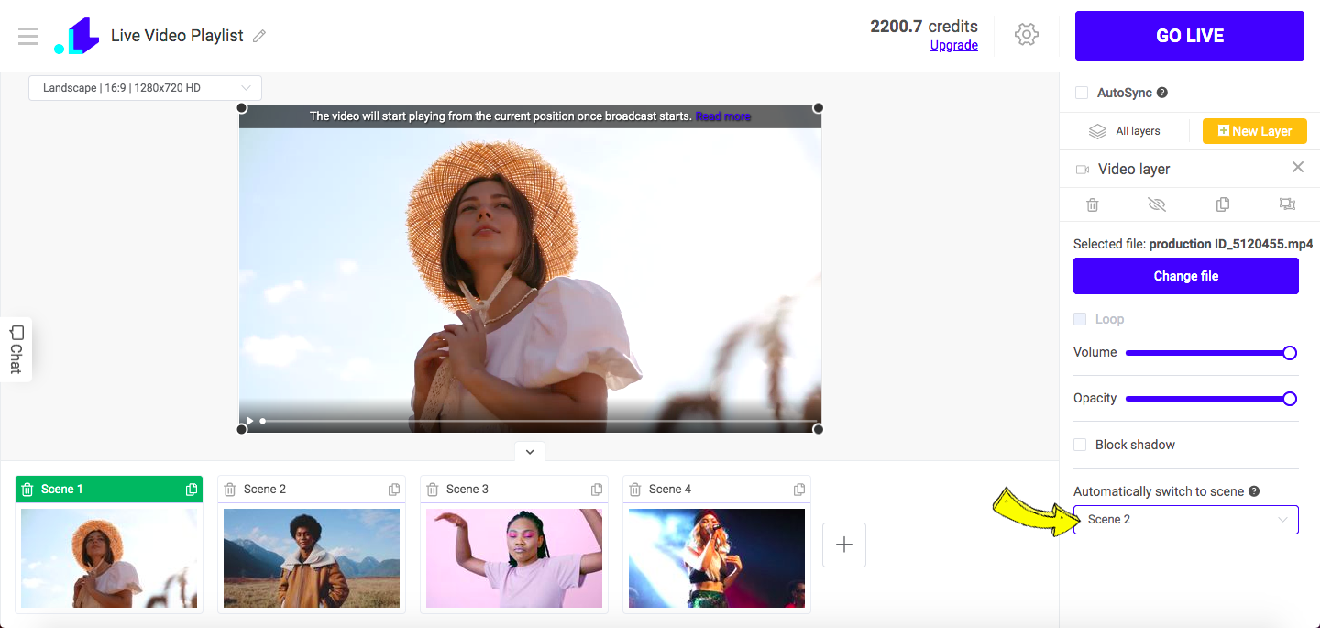Open the Scene 2 auto-switch dropdown
Viewport: 1320px width, 628px height.
click(x=1186, y=520)
